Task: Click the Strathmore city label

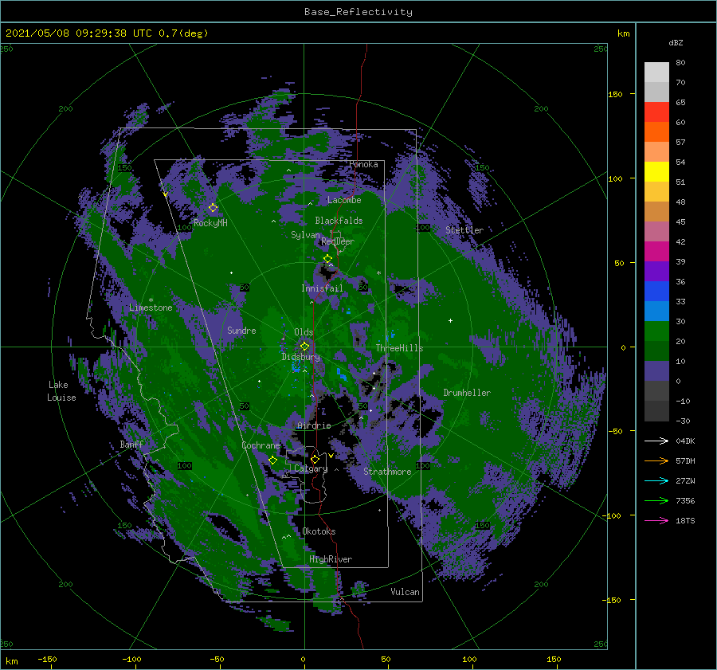Action: point(387,472)
